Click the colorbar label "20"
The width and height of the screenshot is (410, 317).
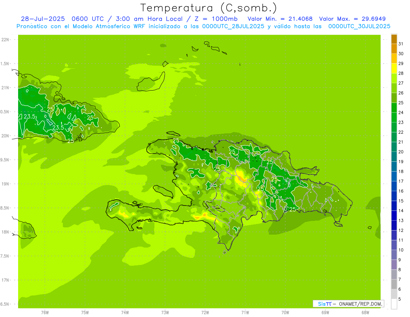[x=401, y=152]
